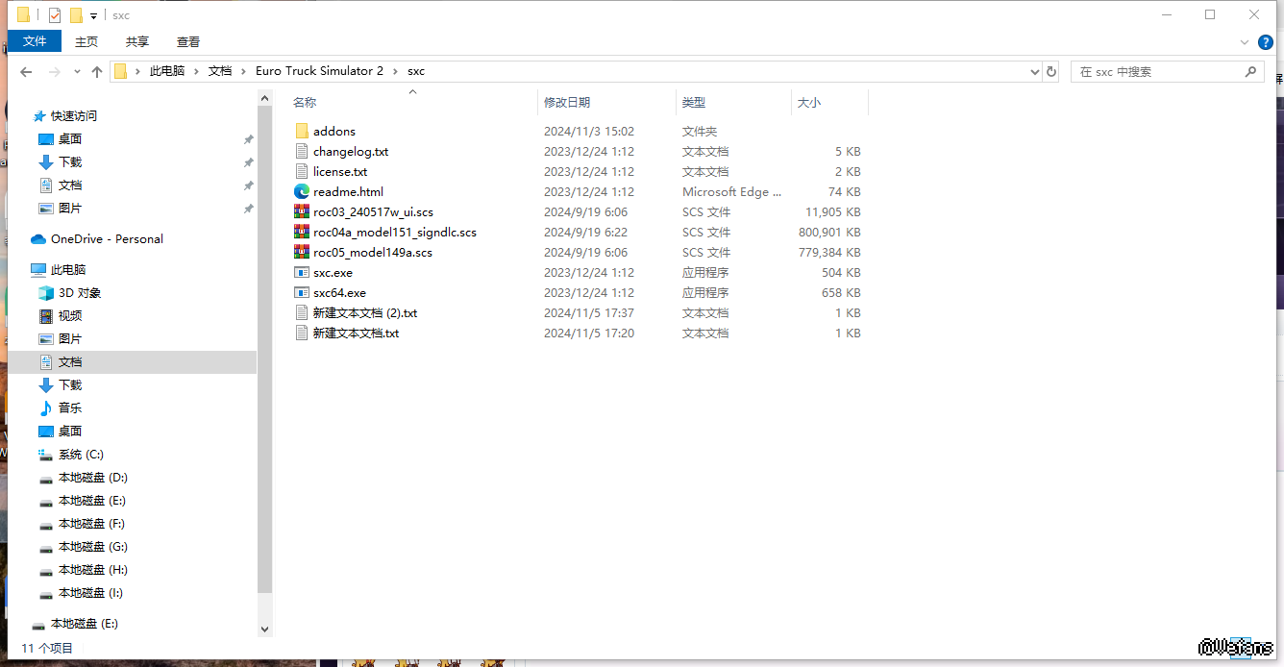Open the address bar history dropdown
Image resolution: width=1284 pixels, height=667 pixels.
click(x=1034, y=71)
